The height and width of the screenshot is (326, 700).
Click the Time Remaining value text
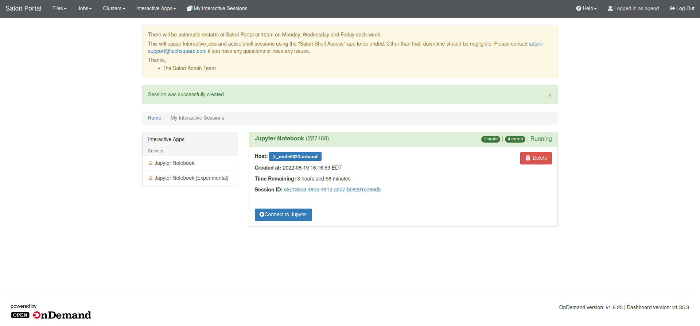click(x=324, y=179)
